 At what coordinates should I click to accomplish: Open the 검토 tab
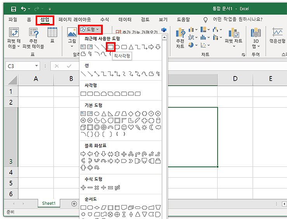pos(145,20)
